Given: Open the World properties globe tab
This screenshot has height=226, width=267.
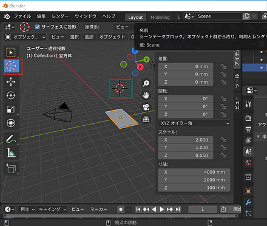Looking at the screenshot, I should tap(248, 162).
